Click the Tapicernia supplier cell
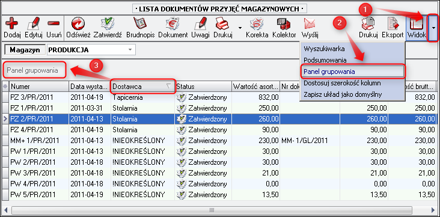Screen dimensions: 440x217 click(143, 98)
